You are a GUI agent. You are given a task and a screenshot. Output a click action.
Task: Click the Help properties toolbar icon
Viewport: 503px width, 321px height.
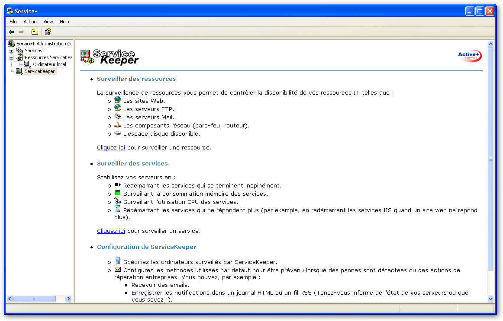tap(48, 32)
